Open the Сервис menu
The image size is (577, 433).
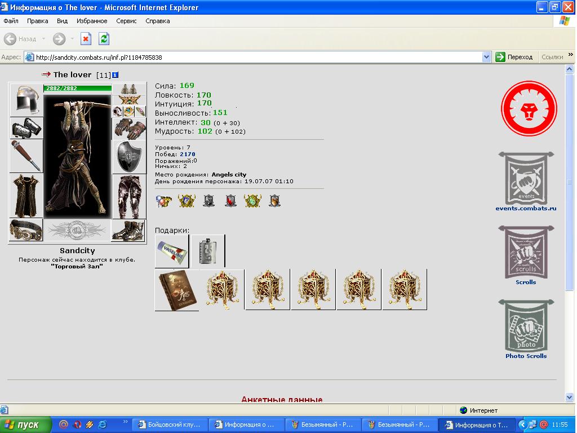tap(126, 21)
